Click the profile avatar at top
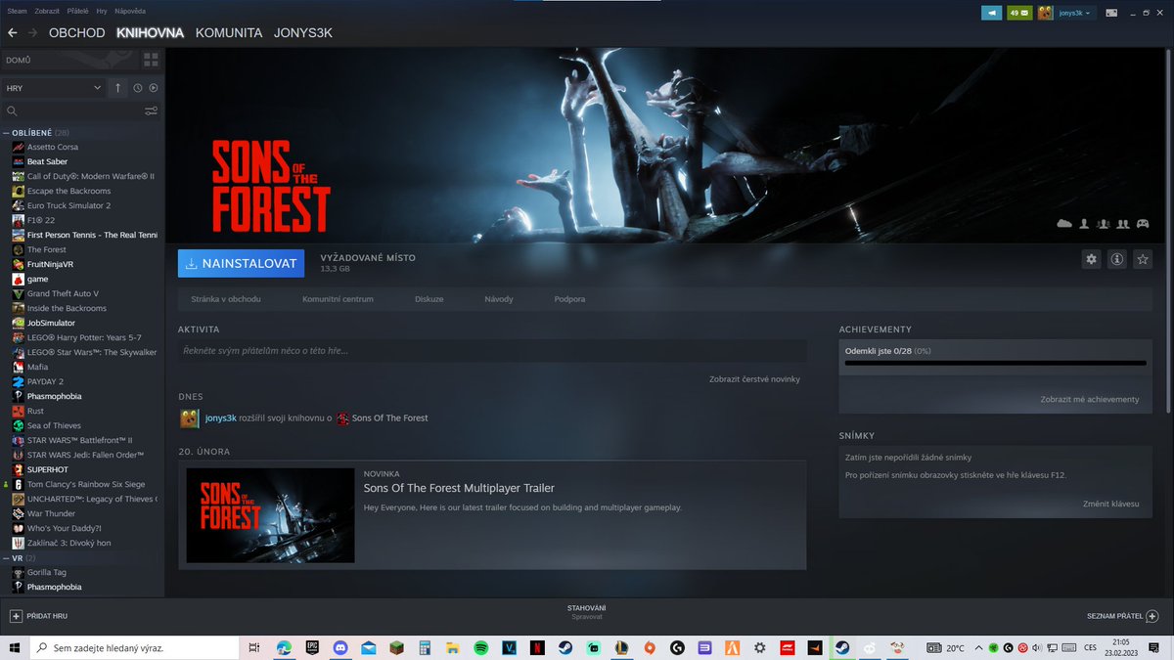The height and width of the screenshot is (660, 1174). click(x=1046, y=13)
